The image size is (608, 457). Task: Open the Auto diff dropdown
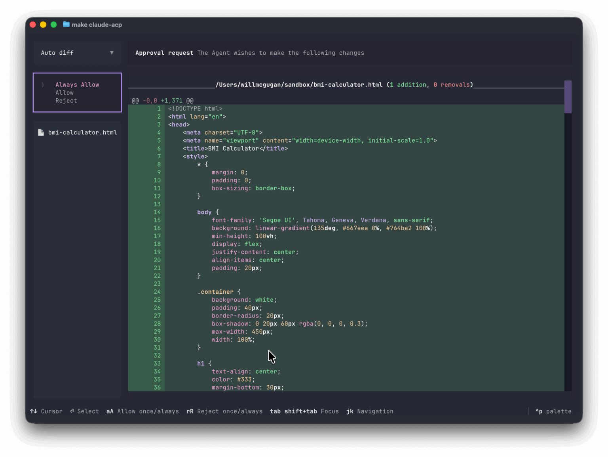(77, 52)
